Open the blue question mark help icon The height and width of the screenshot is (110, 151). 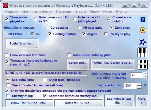[x=143, y=20]
